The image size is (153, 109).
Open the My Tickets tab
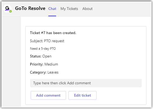point(69,9)
